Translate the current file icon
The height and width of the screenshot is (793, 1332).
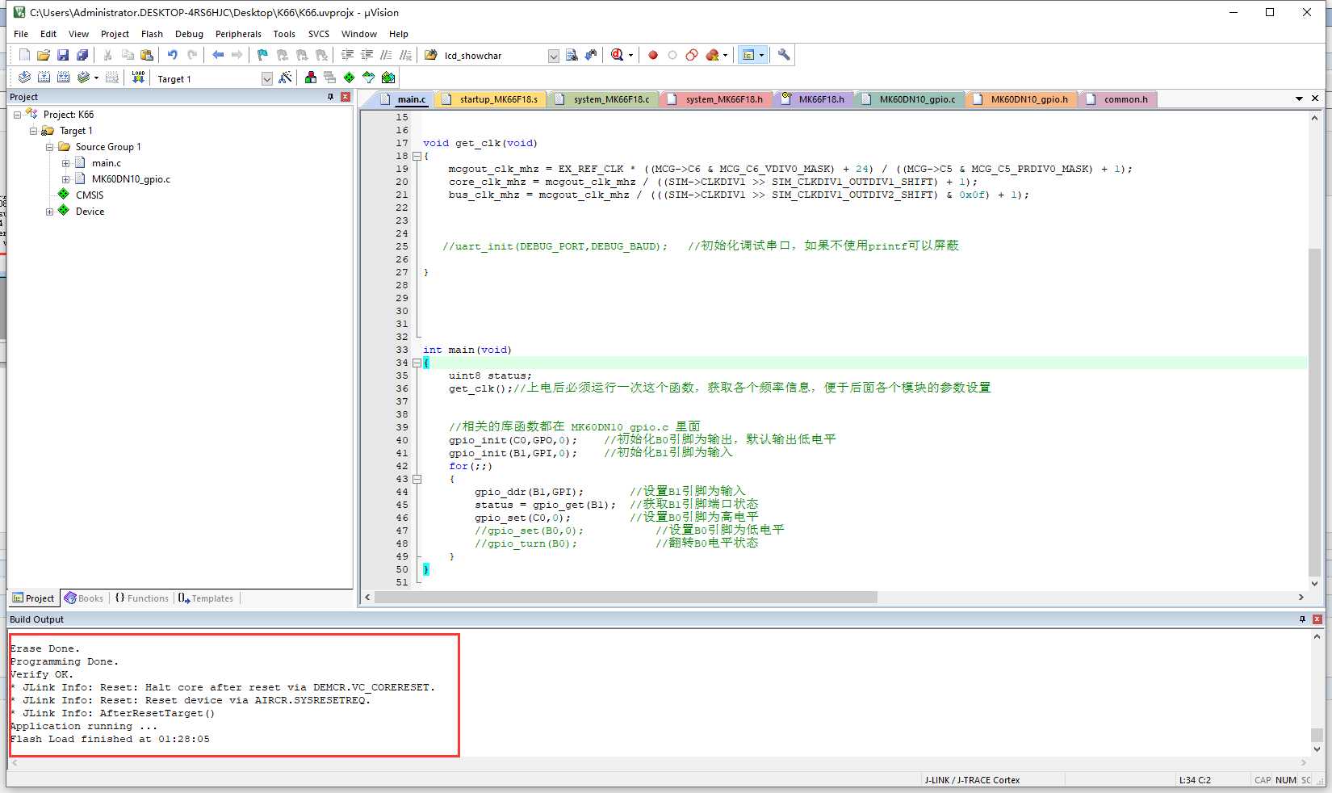(x=24, y=78)
